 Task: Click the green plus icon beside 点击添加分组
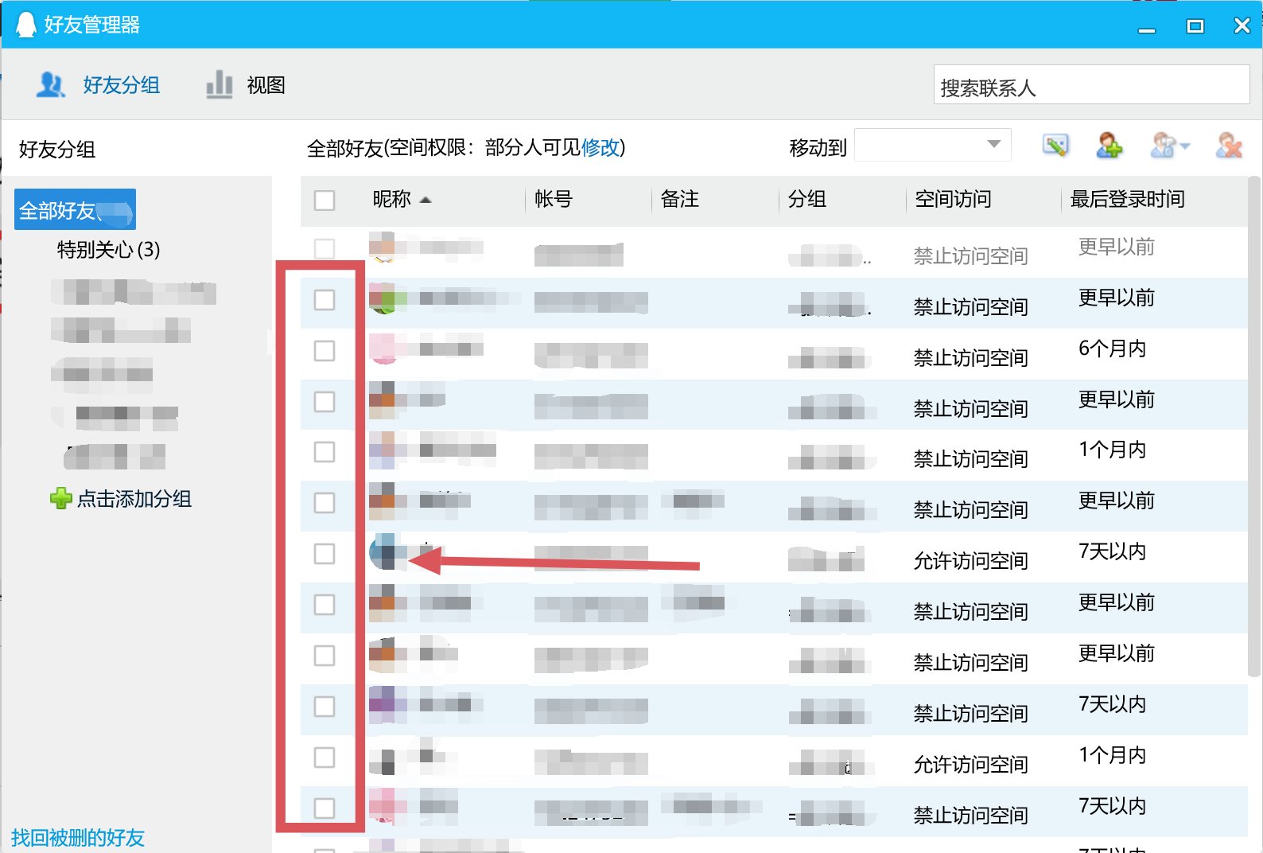point(60,499)
